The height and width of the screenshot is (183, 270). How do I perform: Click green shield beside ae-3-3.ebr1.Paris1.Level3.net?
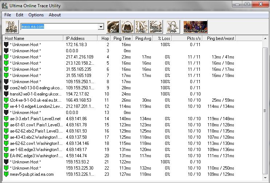6,119
